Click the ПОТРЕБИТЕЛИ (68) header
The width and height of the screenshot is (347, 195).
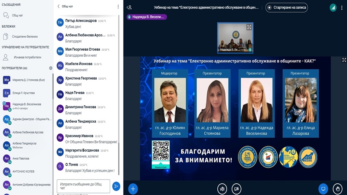pos(15,68)
